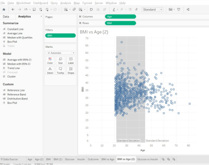Screen dimensions: 209x165
Task: Open the Automatic mark type dropdown
Action: pos(61,53)
